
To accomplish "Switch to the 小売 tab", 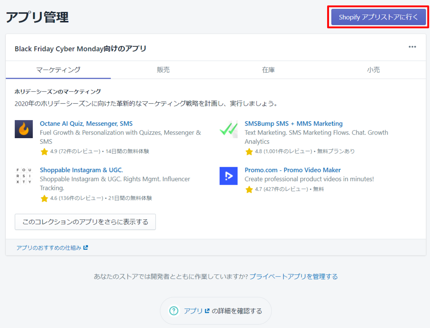I will 373,70.
